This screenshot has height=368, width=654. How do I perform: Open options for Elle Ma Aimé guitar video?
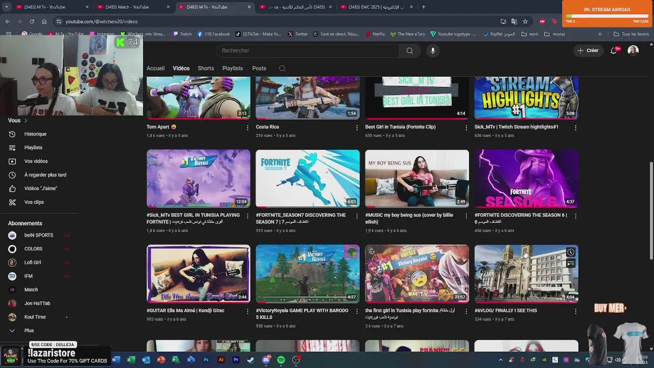(x=247, y=311)
